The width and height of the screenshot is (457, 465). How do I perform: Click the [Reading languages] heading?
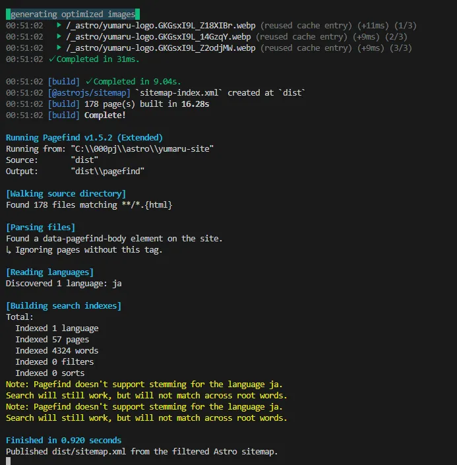click(x=50, y=272)
